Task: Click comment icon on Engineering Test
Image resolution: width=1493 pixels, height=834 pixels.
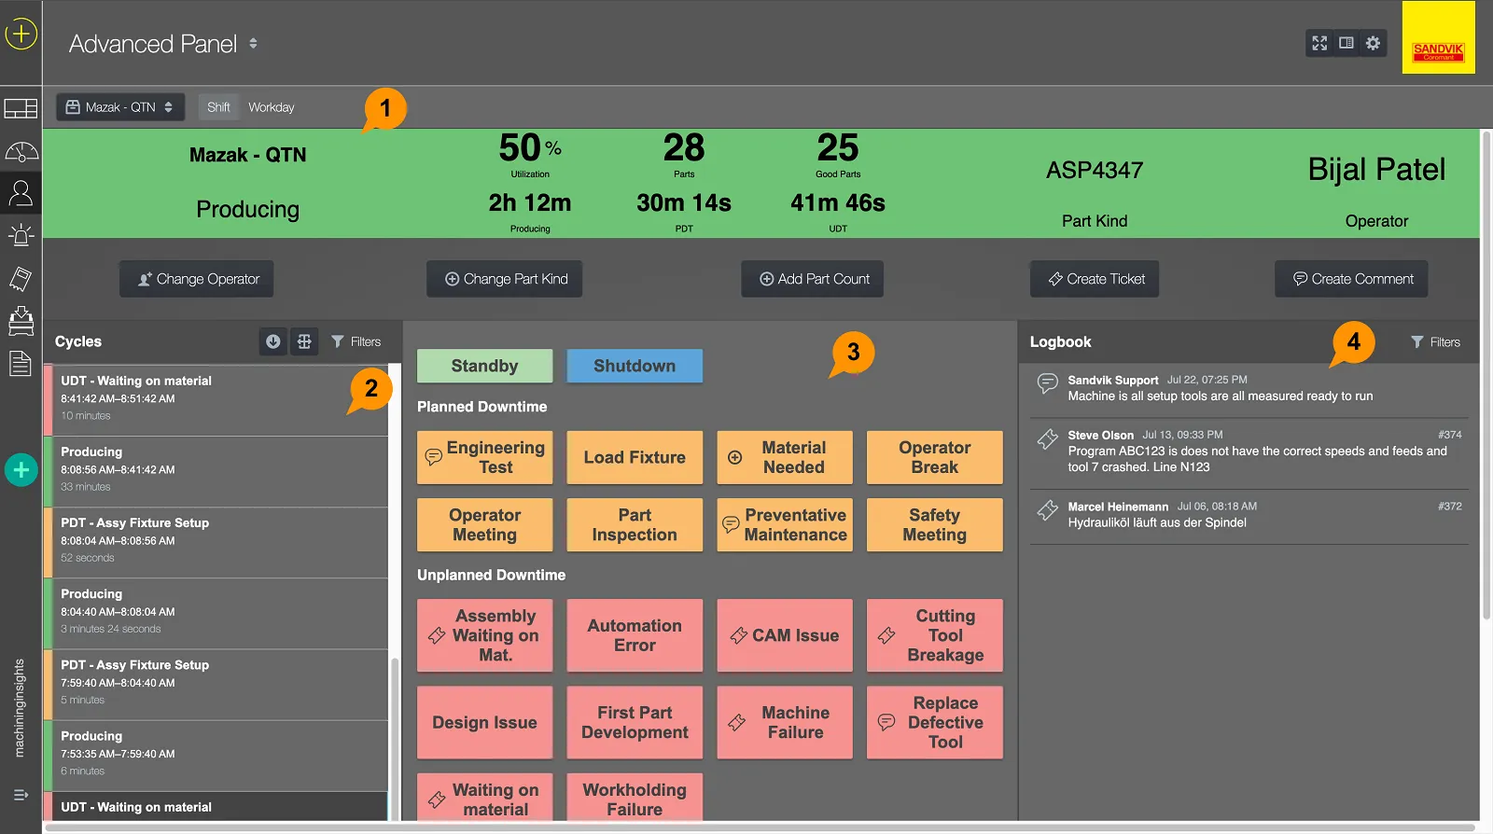Action: point(434,457)
